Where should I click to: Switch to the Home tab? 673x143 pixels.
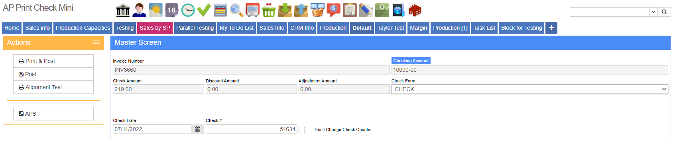click(12, 28)
